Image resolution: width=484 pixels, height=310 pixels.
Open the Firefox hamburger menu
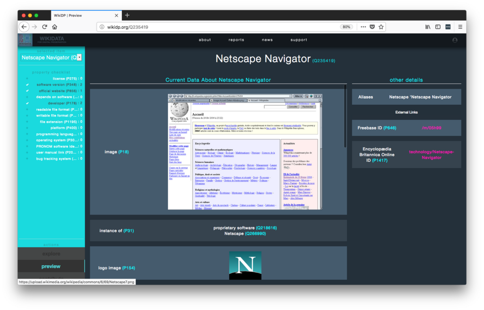[x=460, y=27]
